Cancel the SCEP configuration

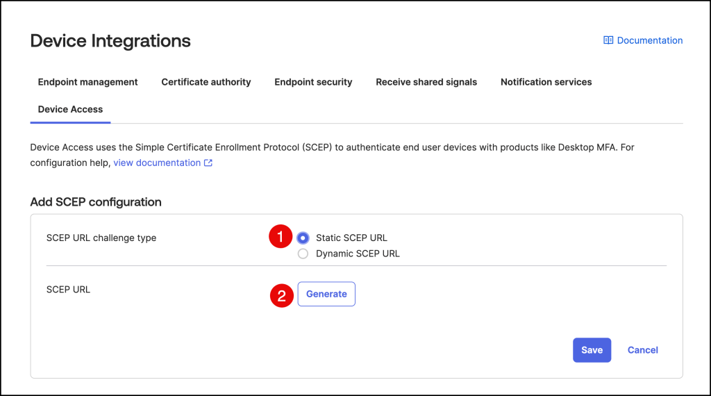[x=642, y=350]
